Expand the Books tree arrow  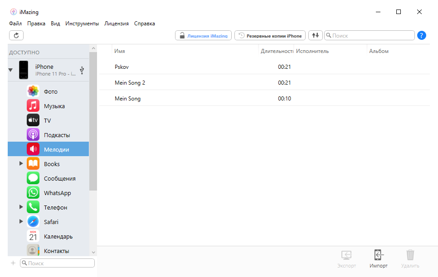point(21,163)
